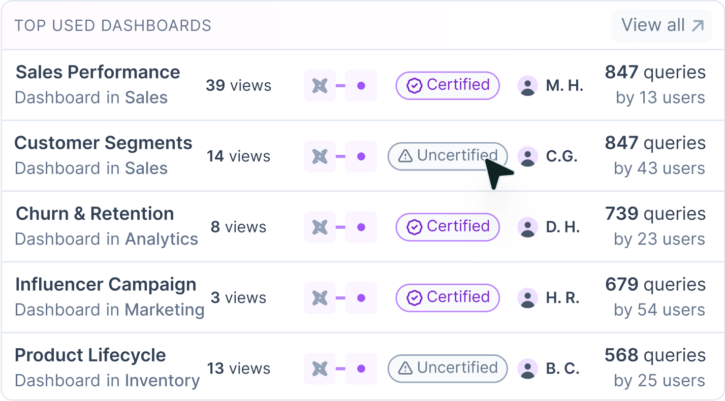Screen dimensions: 725x401
Task: Toggle the Certified badge on Churn & Retention
Action: coord(447,227)
